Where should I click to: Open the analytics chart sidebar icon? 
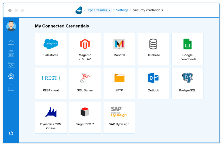coord(11,42)
